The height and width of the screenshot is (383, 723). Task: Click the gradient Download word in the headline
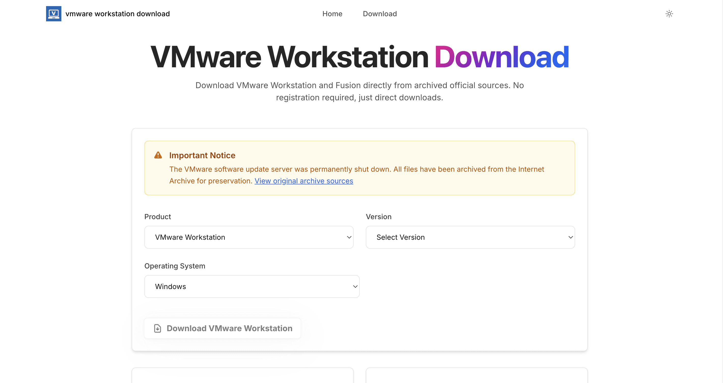click(x=502, y=57)
